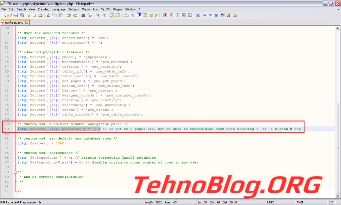The image size is (341, 205).
Task: Undo the last edit via toolbar
Action: 69,15
